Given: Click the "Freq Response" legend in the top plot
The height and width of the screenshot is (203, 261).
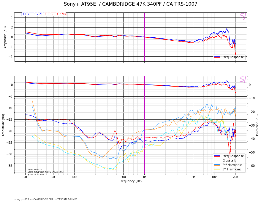Looking at the screenshot, I should click(x=229, y=57).
